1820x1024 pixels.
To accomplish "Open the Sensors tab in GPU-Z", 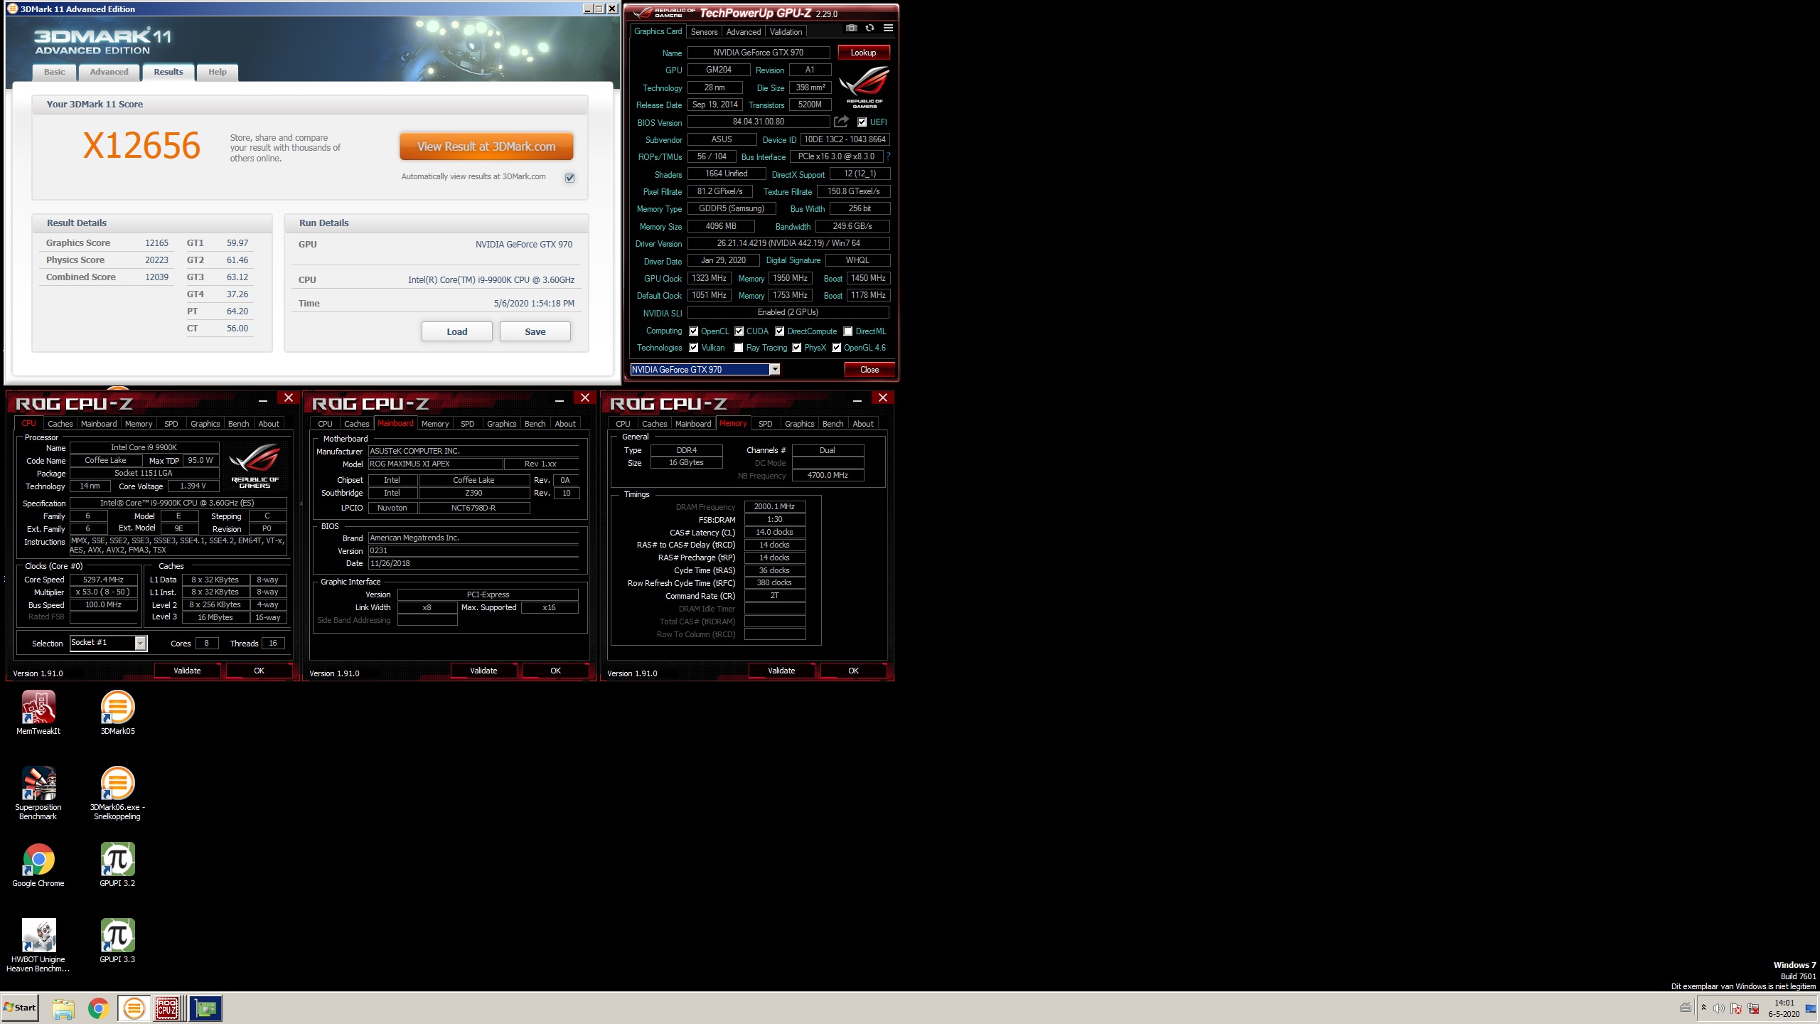I will coord(704,32).
